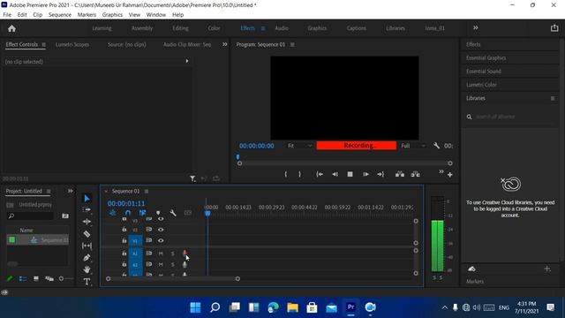Mute track A1

(x=161, y=254)
